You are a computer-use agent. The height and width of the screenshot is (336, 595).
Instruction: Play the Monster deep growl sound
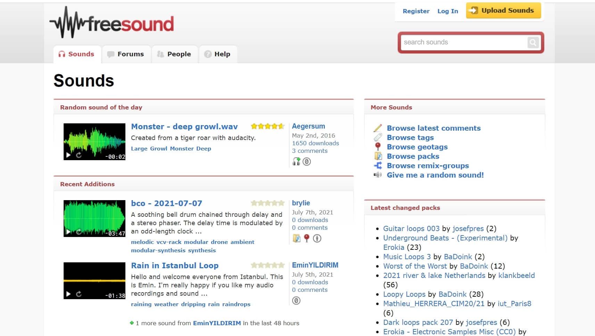(68, 155)
